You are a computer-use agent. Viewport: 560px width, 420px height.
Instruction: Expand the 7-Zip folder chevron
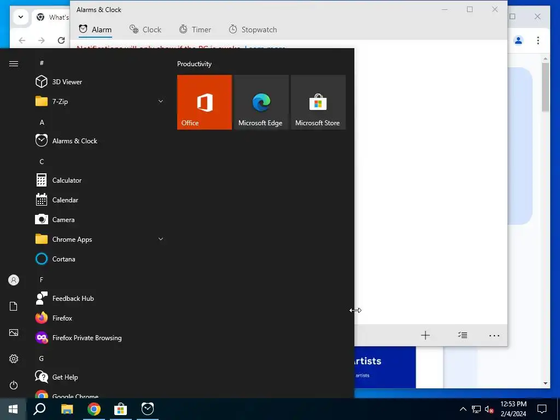(x=161, y=101)
